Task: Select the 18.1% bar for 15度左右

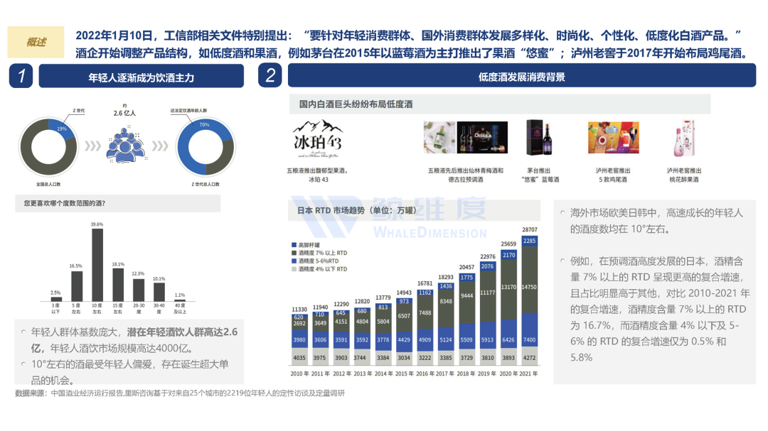Action: click(x=118, y=284)
